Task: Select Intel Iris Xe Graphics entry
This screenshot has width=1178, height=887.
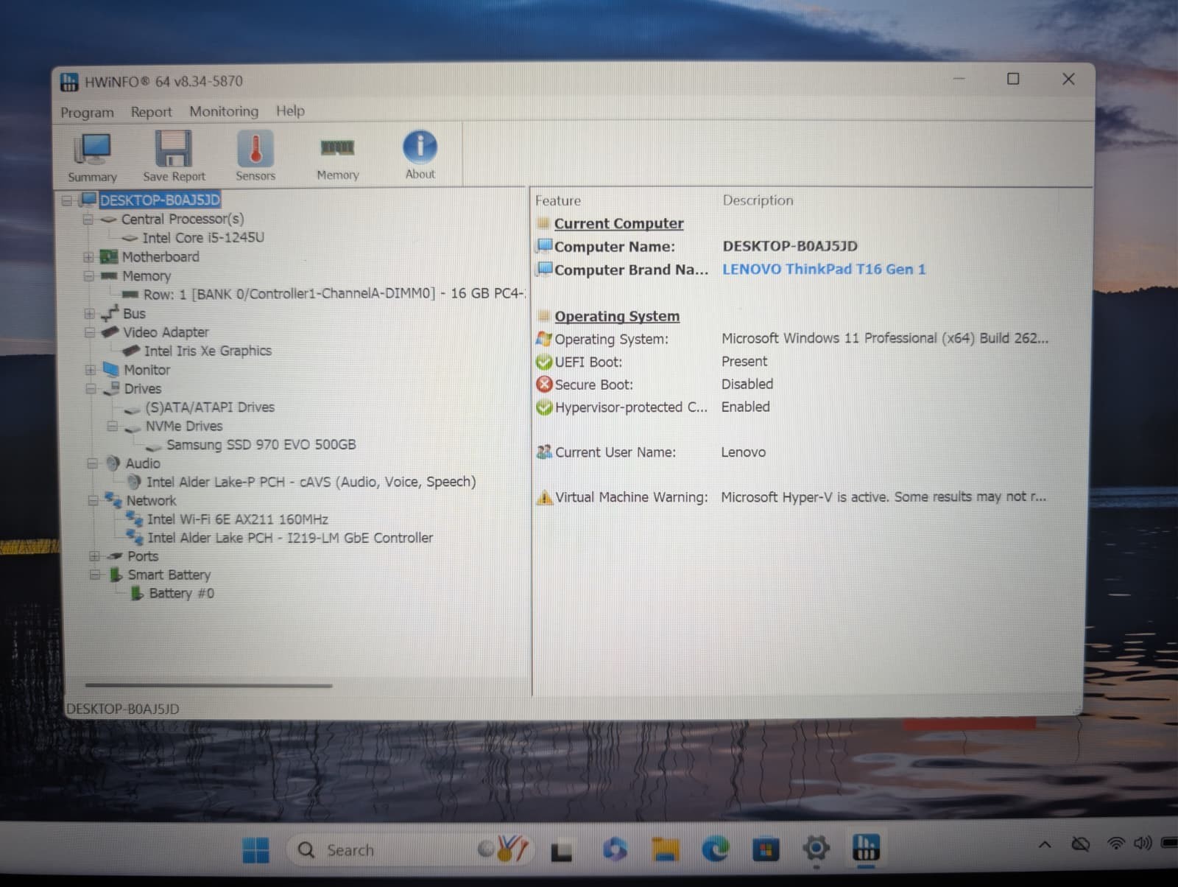Action: (208, 351)
